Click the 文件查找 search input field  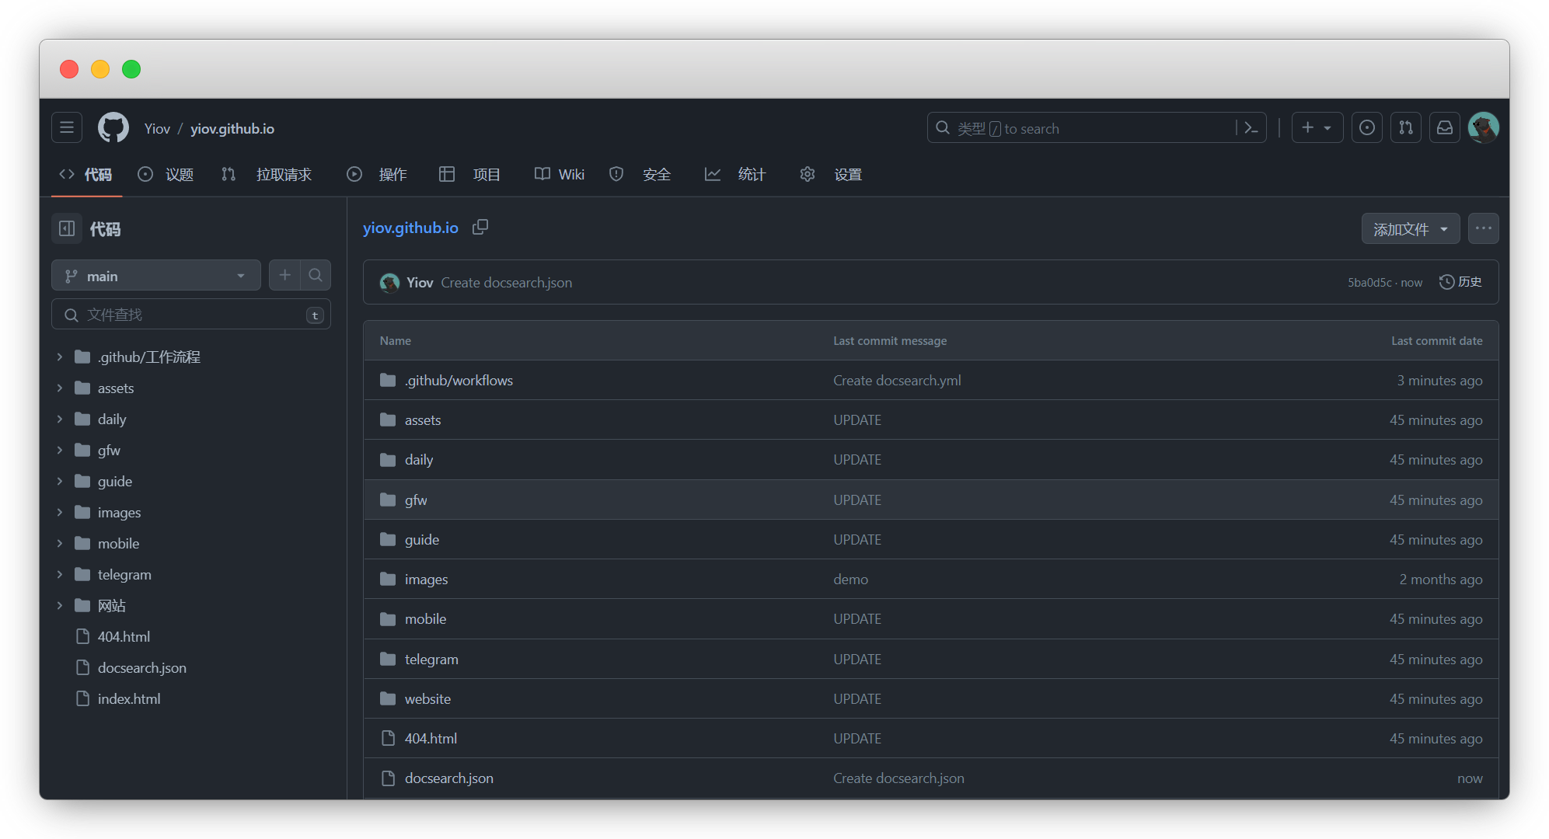click(x=187, y=314)
